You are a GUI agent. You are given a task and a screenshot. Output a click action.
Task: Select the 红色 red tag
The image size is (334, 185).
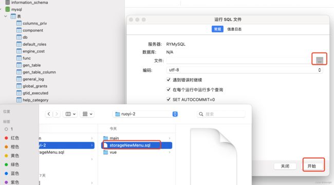pyautogui.click(x=12, y=138)
